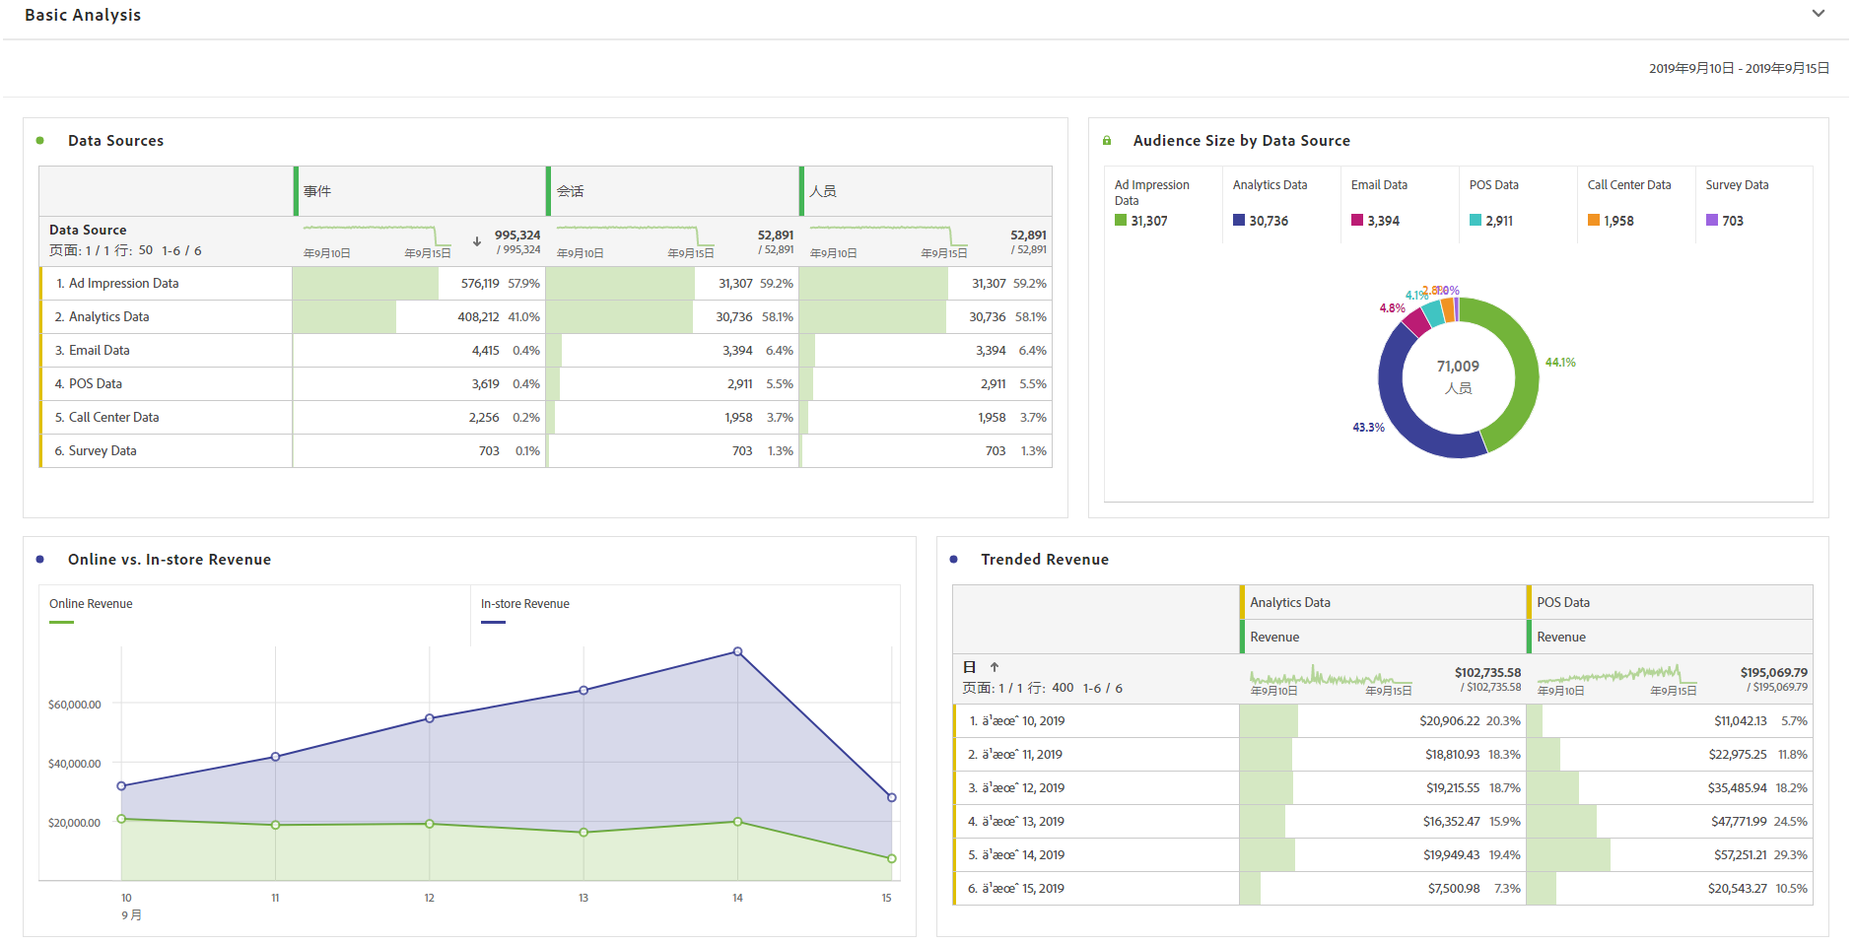
Task: Click the blue Analytics Data legend swatch
Action: pos(1239,221)
